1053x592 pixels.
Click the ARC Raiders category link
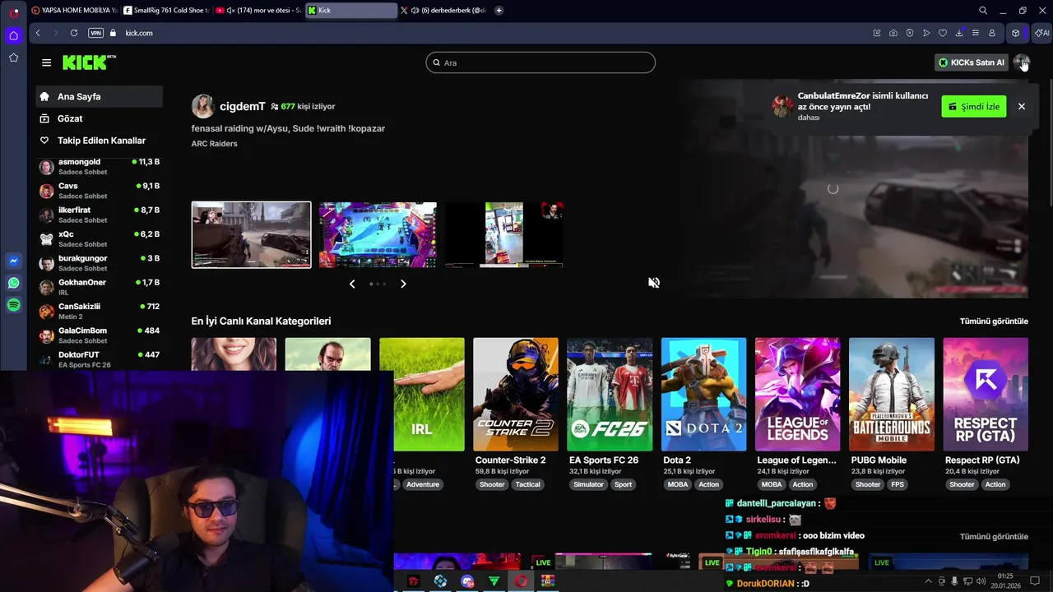(x=214, y=144)
